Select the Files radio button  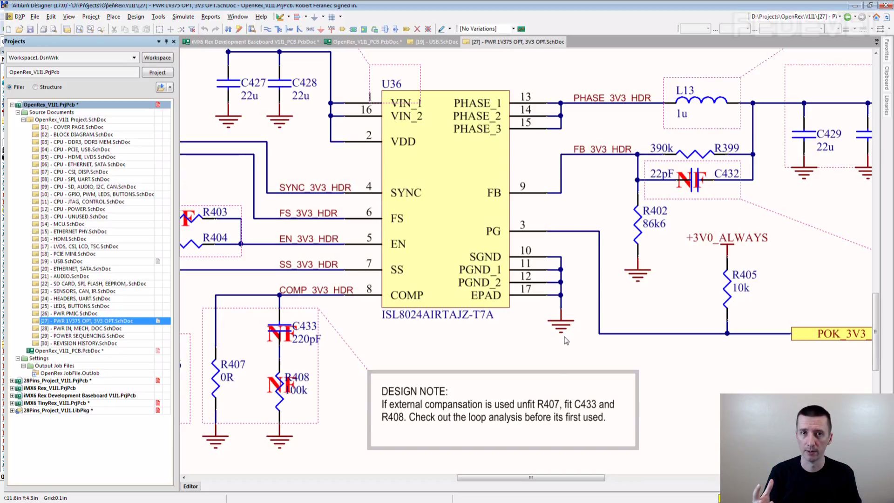[10, 87]
